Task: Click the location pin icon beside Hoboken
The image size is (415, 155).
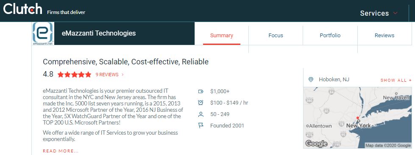Action: (x=311, y=79)
